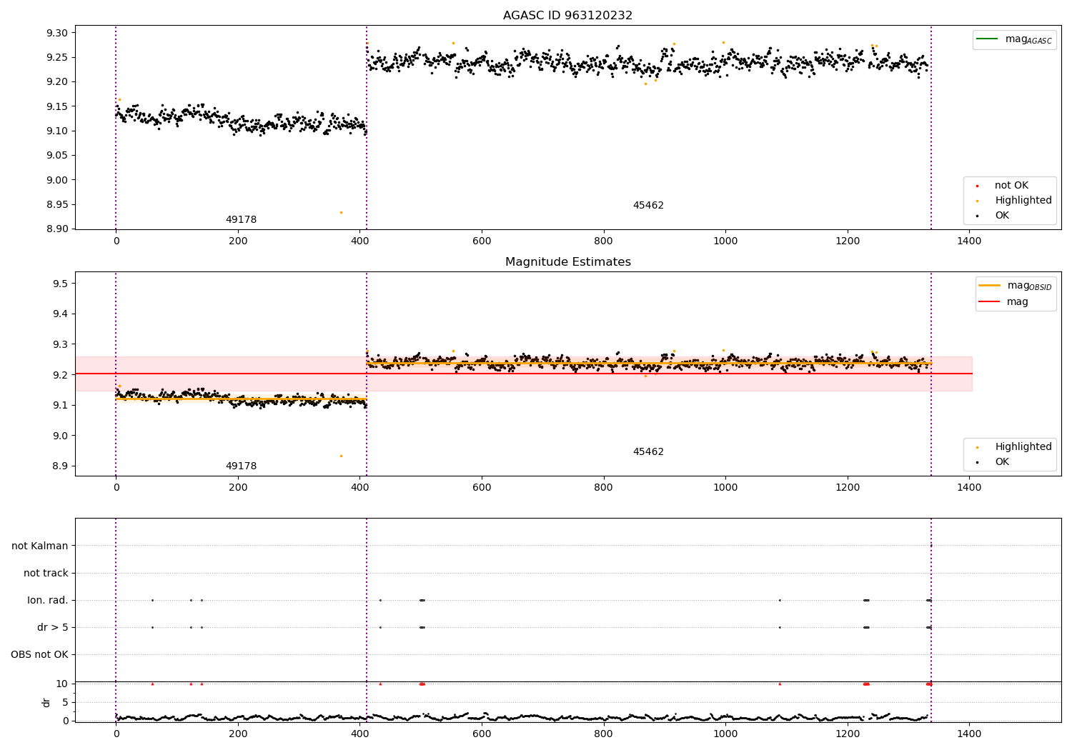Click the red 'mag' legend line

[x=989, y=301]
